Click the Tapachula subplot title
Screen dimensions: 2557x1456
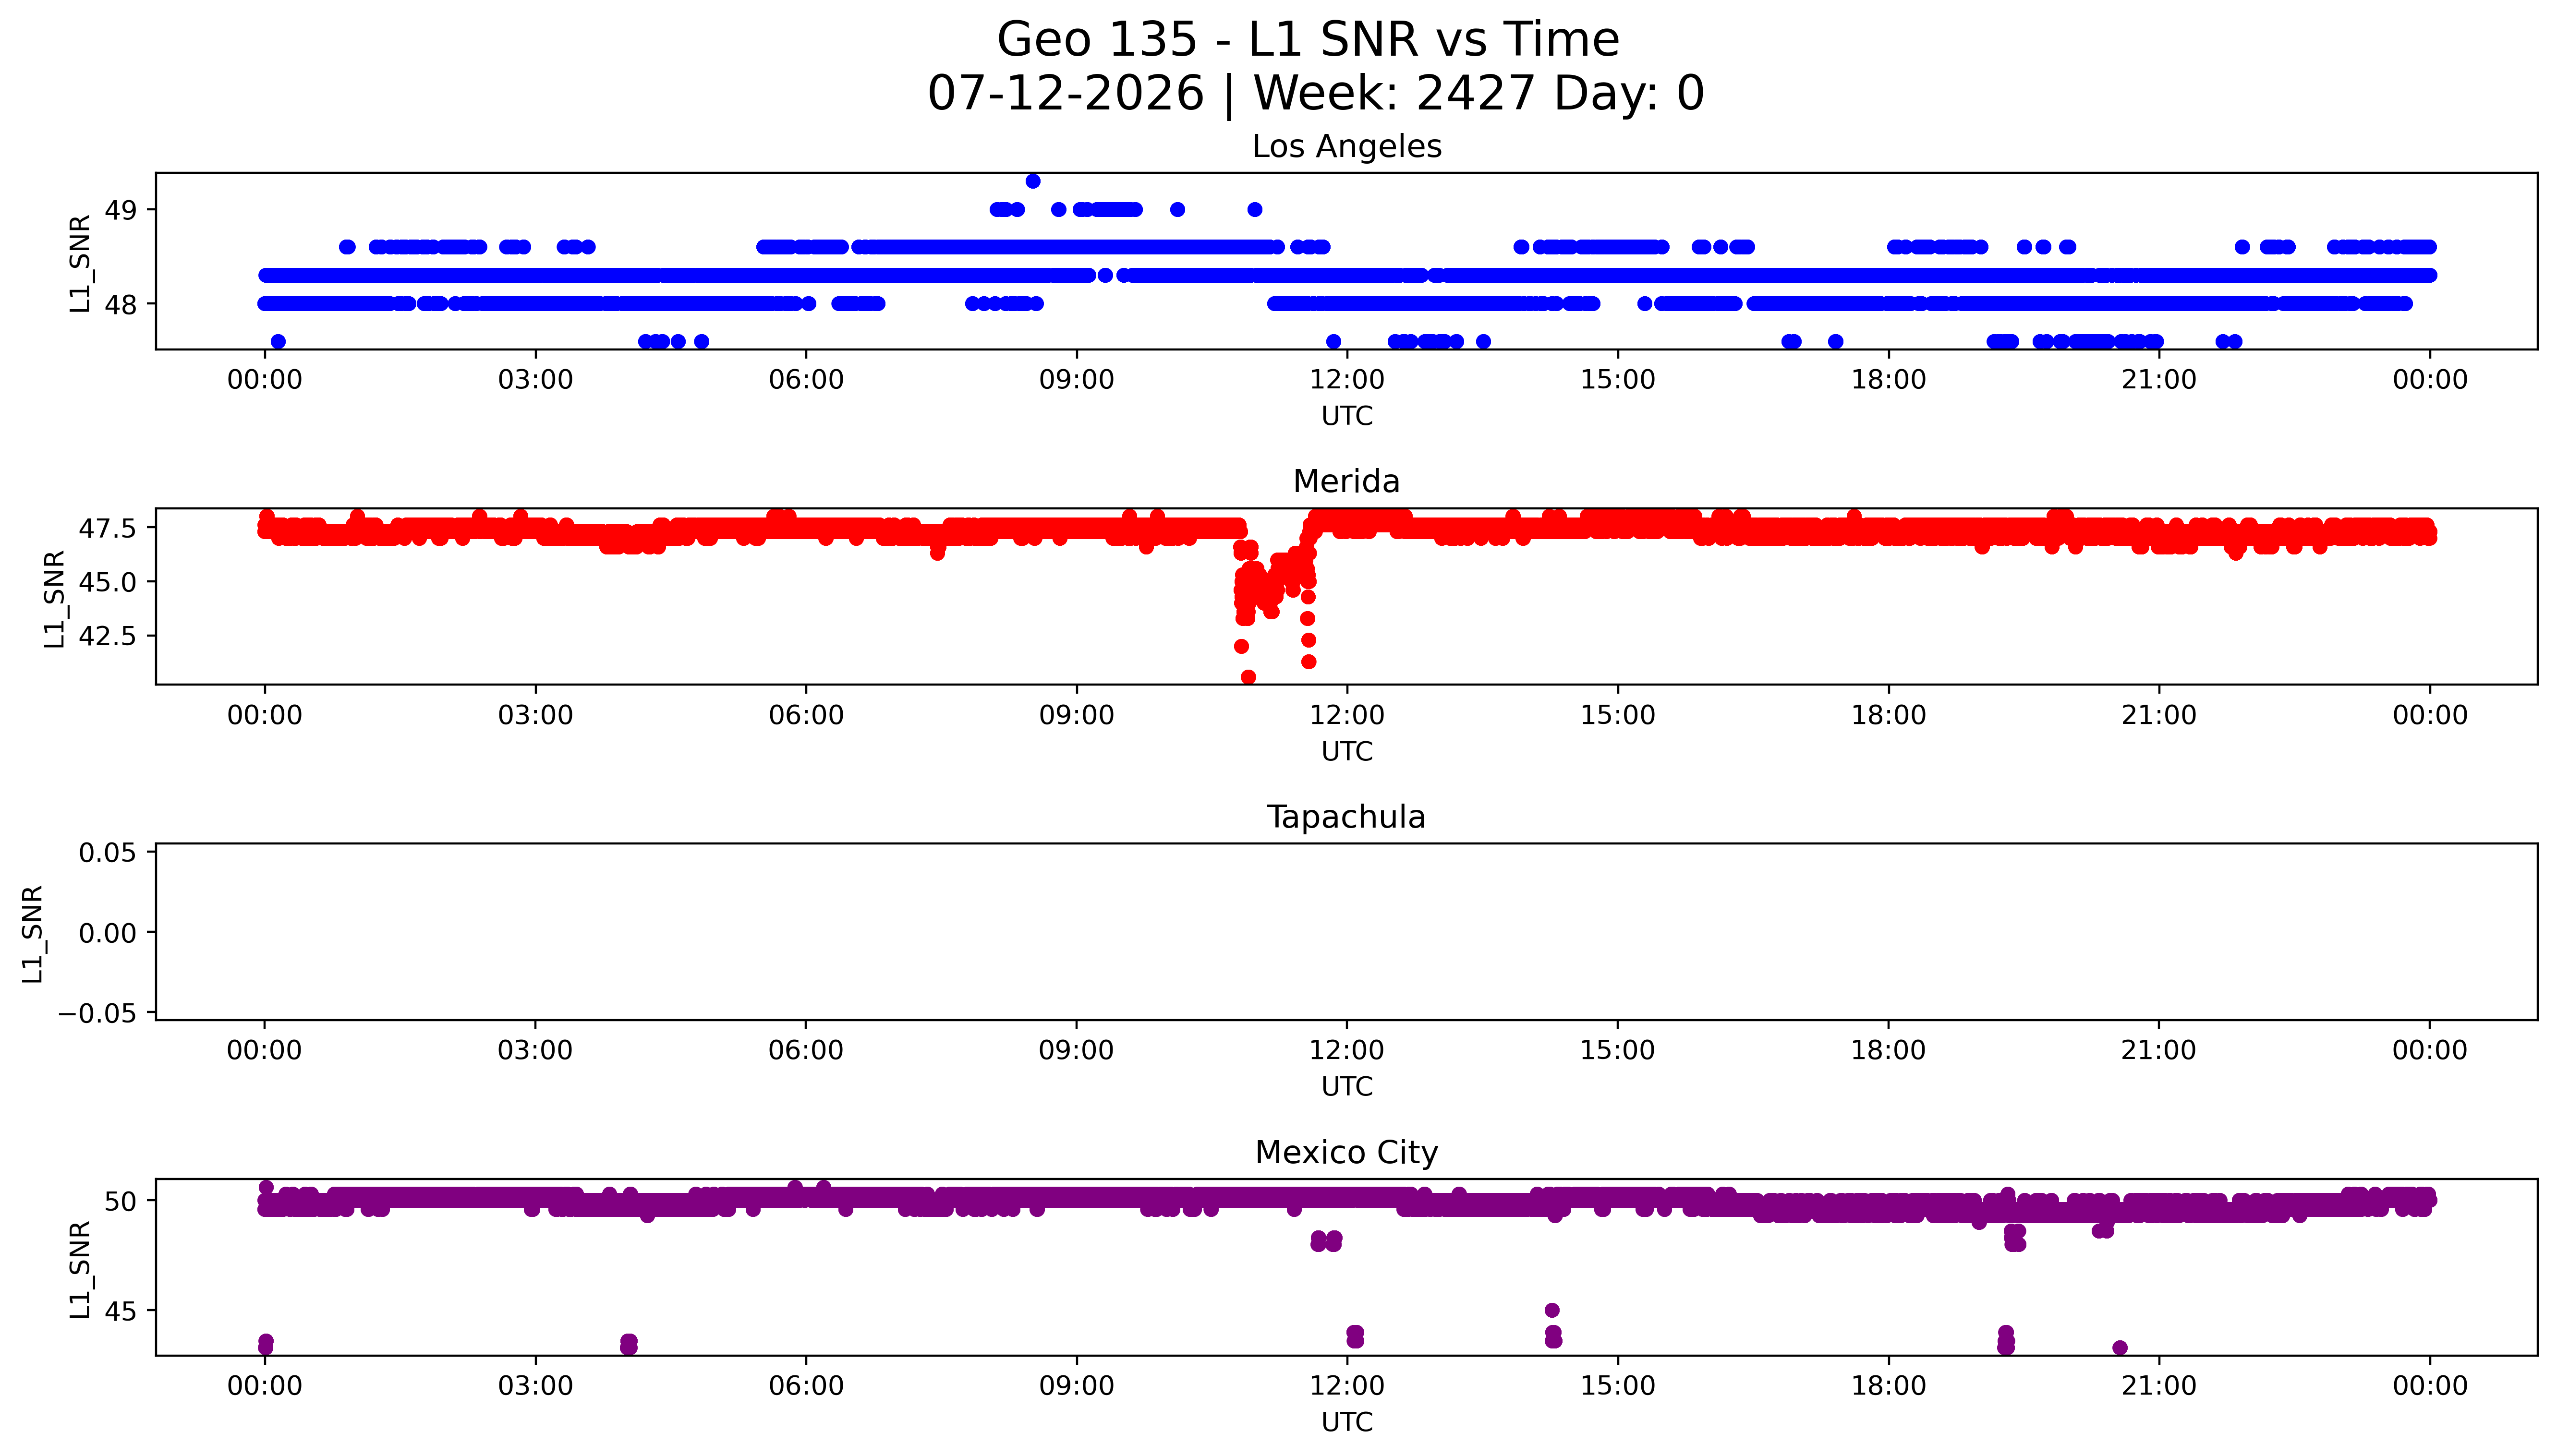[1346, 818]
